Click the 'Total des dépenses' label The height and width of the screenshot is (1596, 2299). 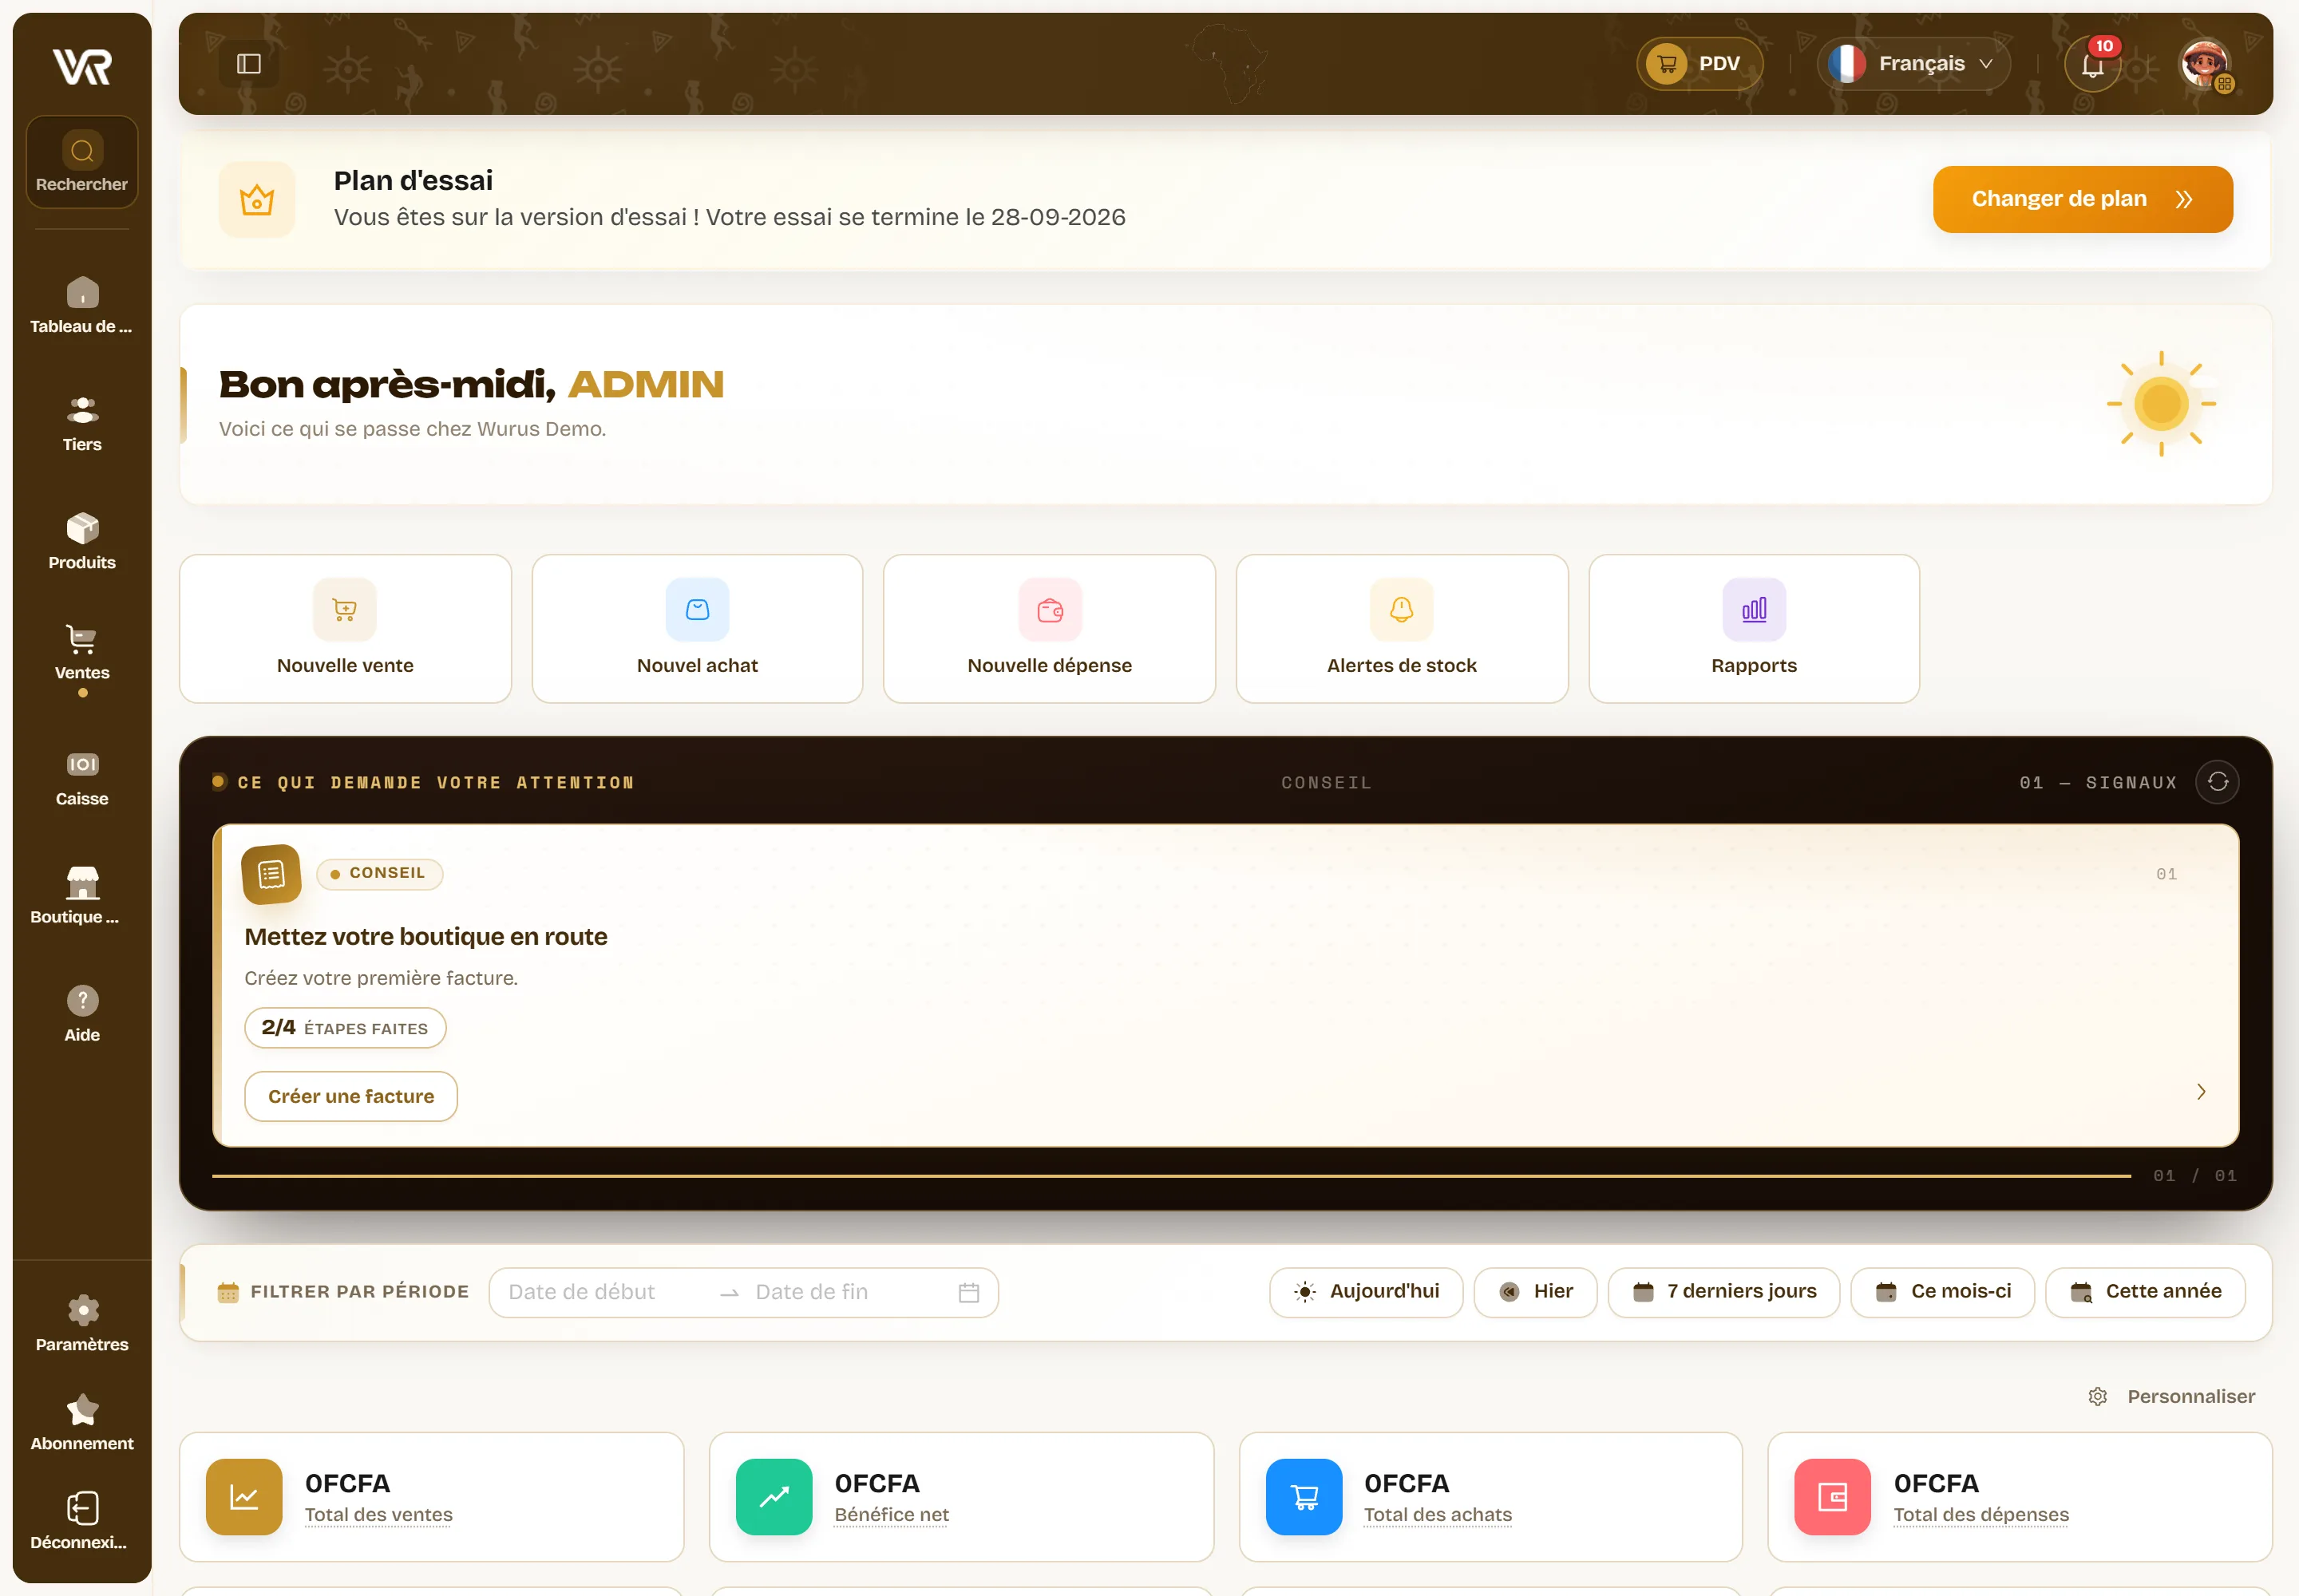(x=1980, y=1515)
